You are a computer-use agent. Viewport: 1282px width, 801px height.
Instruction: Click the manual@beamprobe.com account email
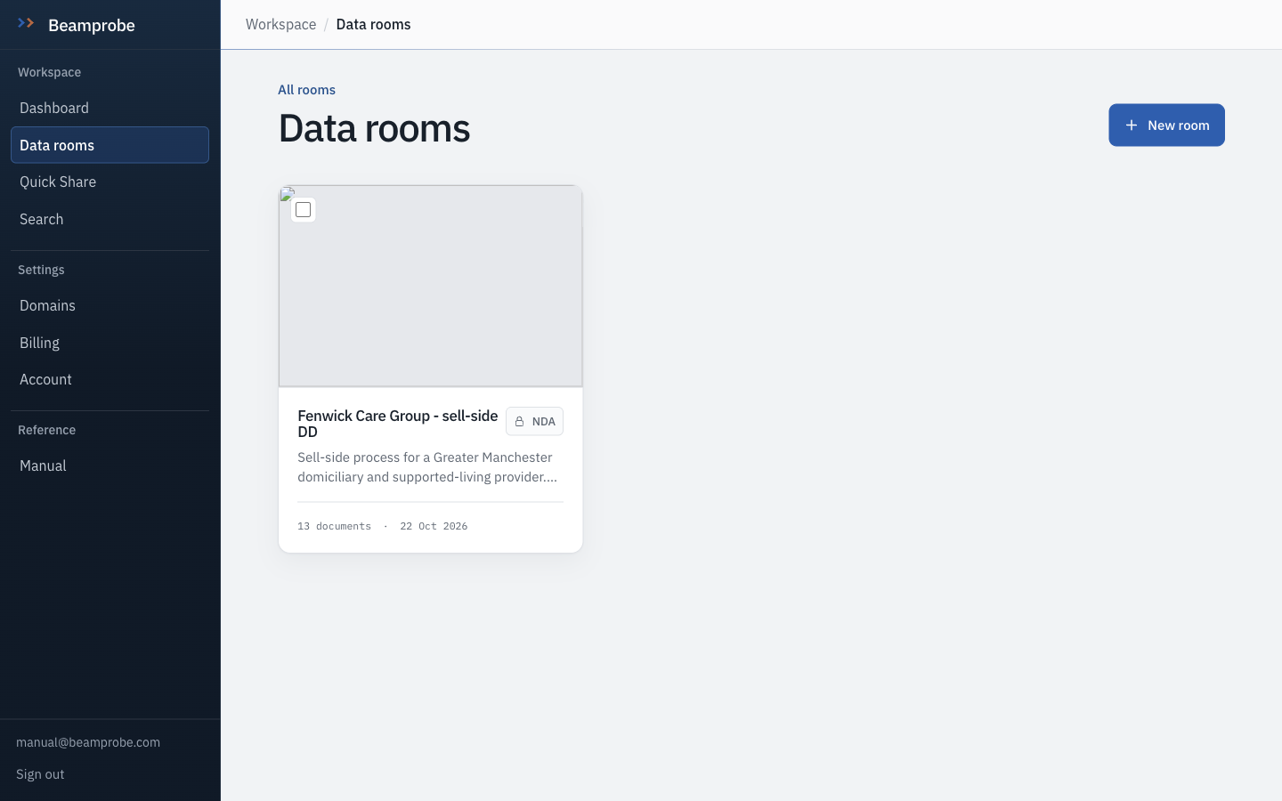tap(88, 742)
